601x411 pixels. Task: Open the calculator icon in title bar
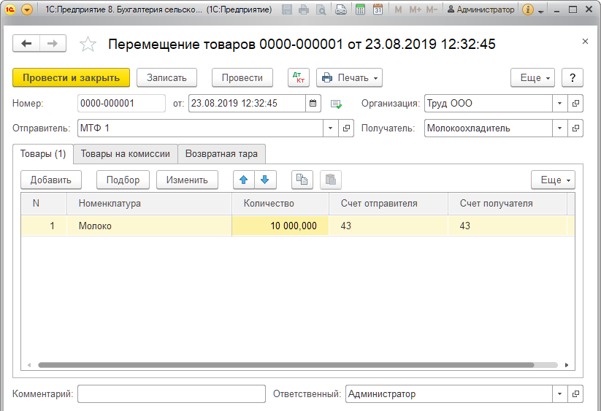tap(360, 9)
